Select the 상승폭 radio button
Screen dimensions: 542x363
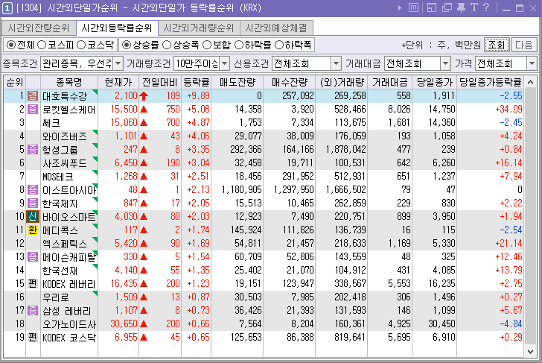click(x=167, y=45)
